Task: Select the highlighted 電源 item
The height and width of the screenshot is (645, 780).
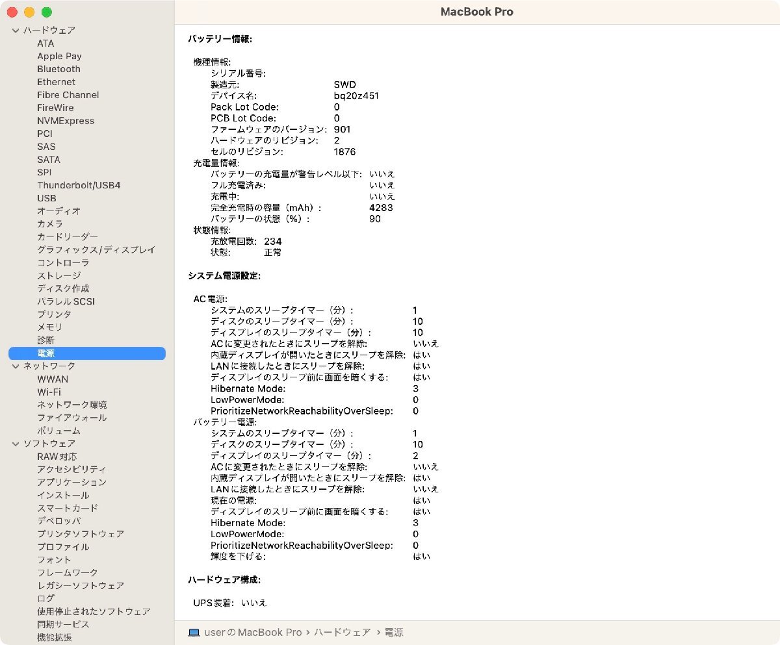Action: pyautogui.click(x=87, y=353)
